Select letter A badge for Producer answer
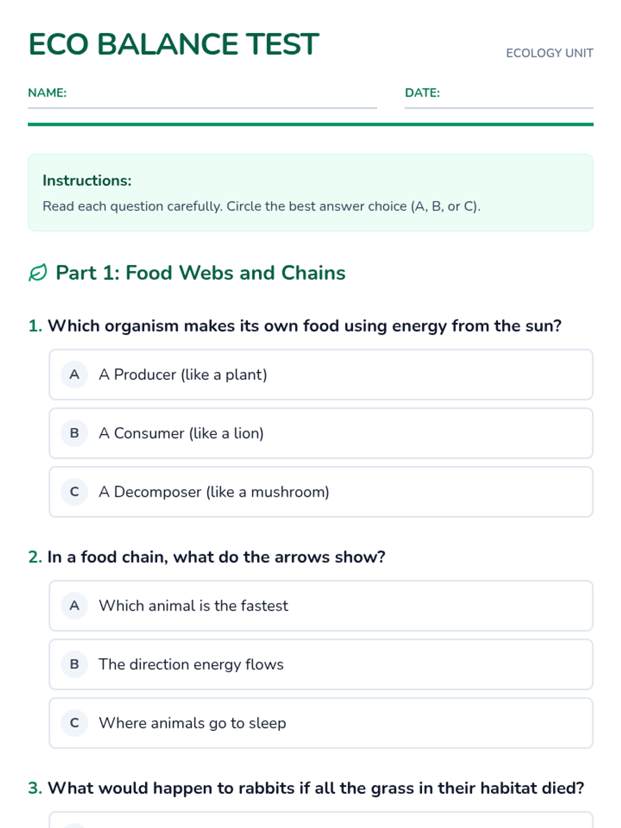Viewport: 621px width, 828px height. (75, 375)
